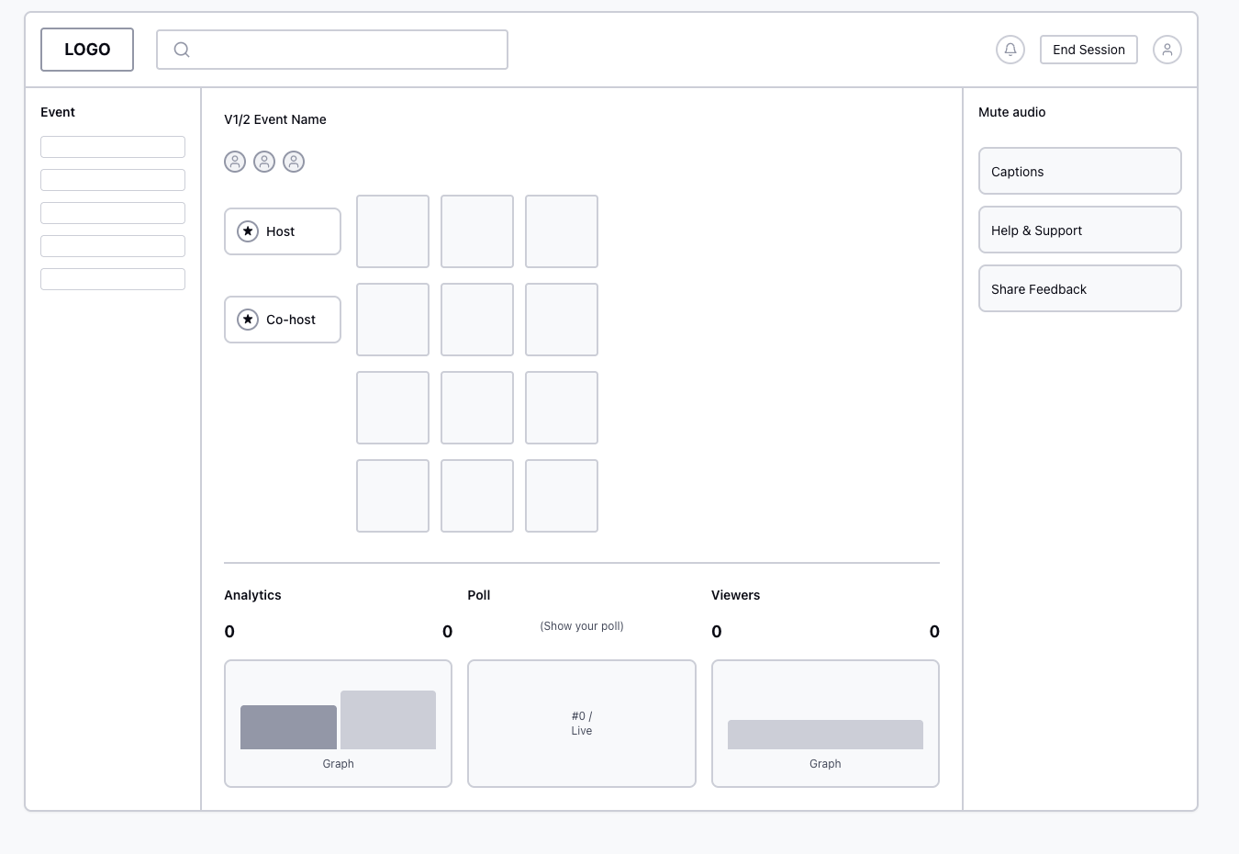Open Share Feedback
Screen dimensions: 1239x854
(1079, 289)
